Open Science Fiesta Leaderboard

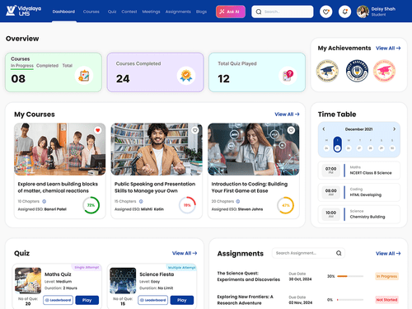coord(153,300)
